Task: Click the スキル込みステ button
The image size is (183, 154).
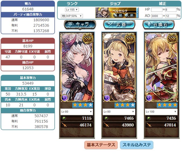Action: pos(137,145)
